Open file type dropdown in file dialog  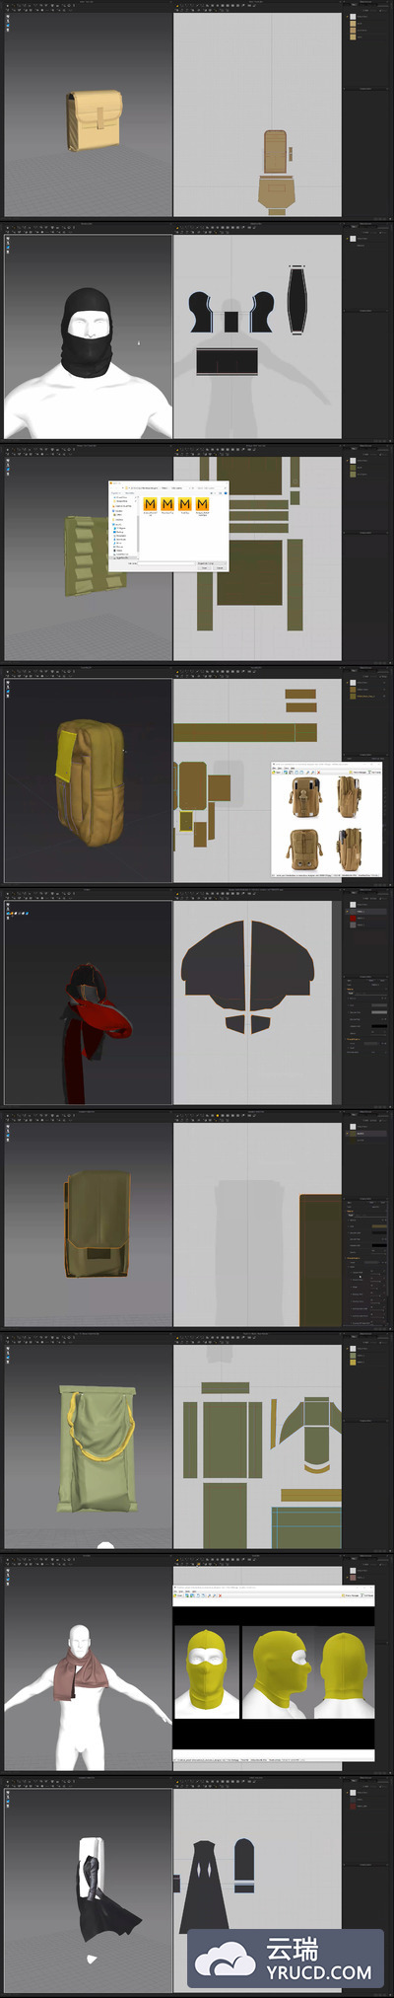tap(211, 563)
